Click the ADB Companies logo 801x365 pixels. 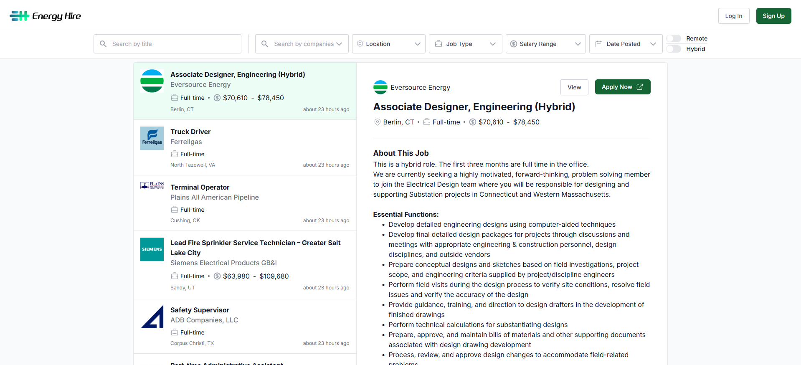pos(152,317)
